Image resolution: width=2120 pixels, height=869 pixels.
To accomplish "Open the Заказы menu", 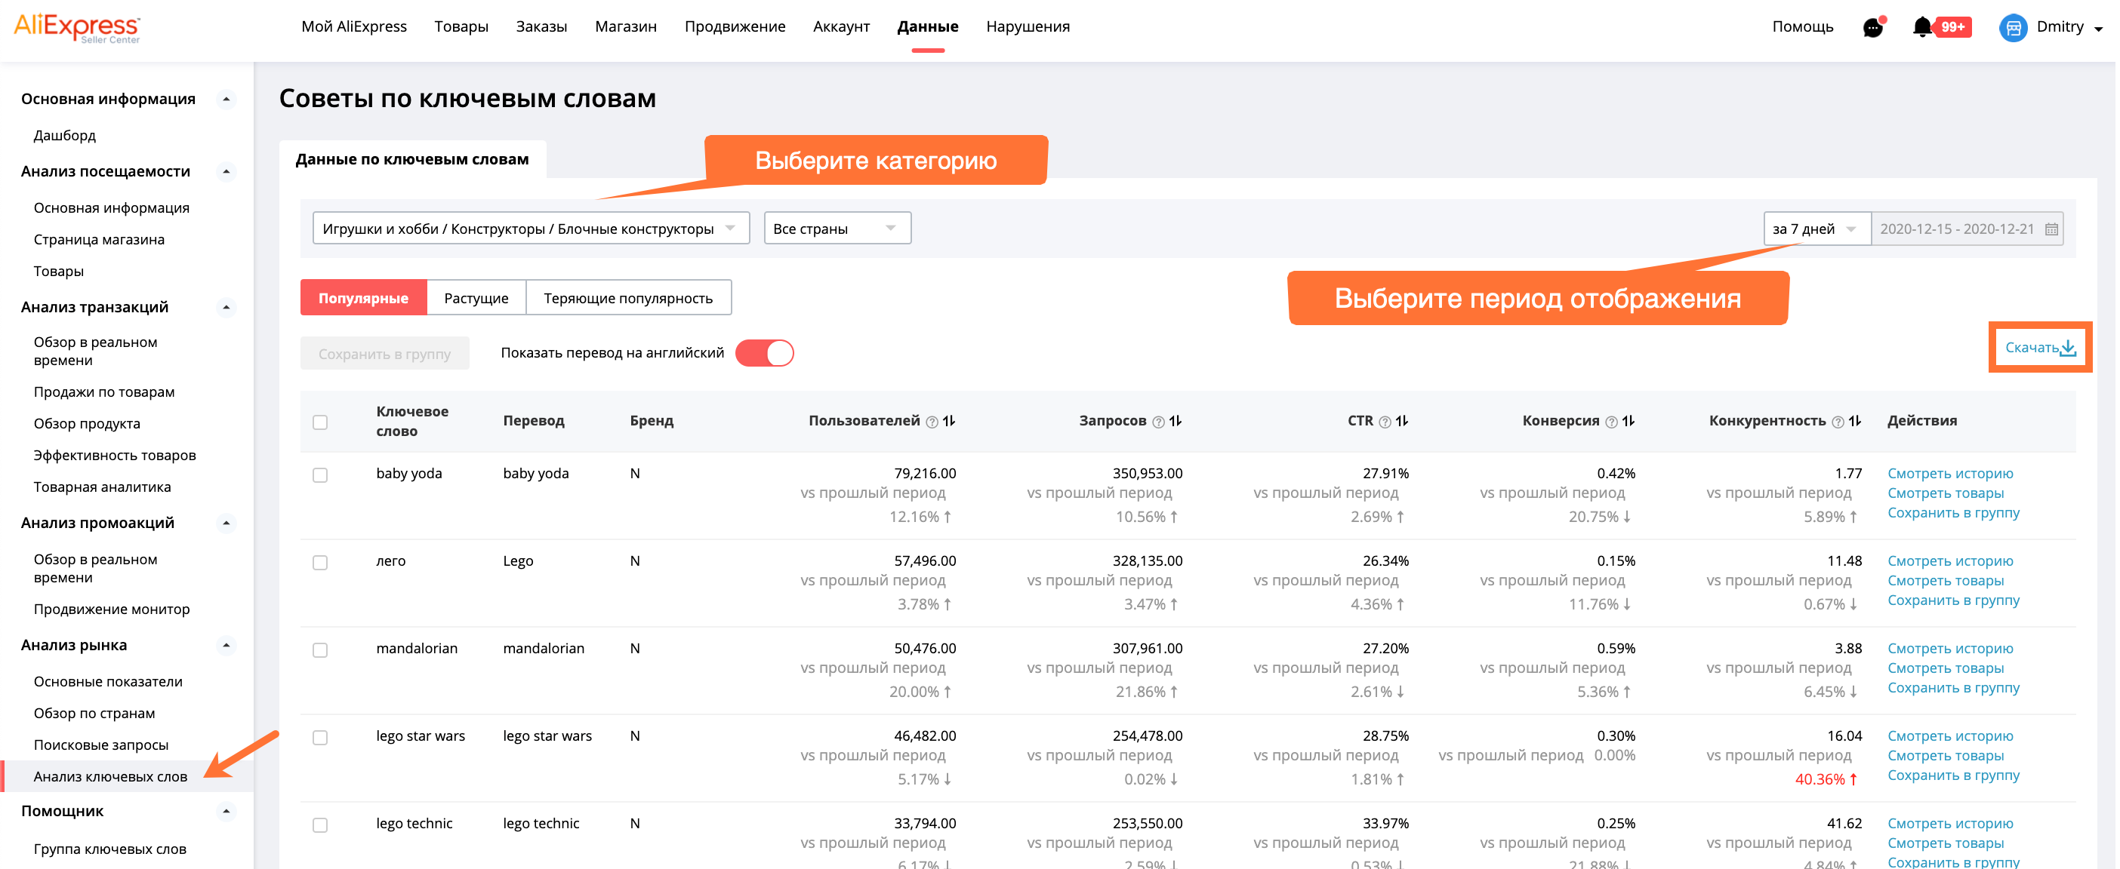I will pos(542,27).
